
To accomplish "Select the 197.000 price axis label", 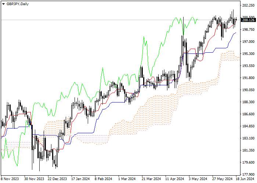I will pos(248,42).
